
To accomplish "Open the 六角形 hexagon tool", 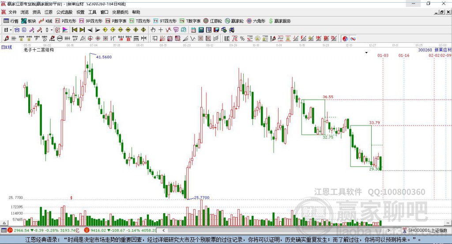I will coord(256,21).
